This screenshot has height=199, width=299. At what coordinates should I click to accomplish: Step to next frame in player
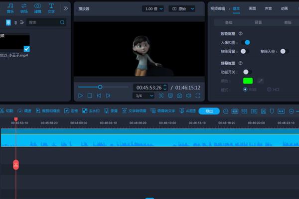[108, 96]
